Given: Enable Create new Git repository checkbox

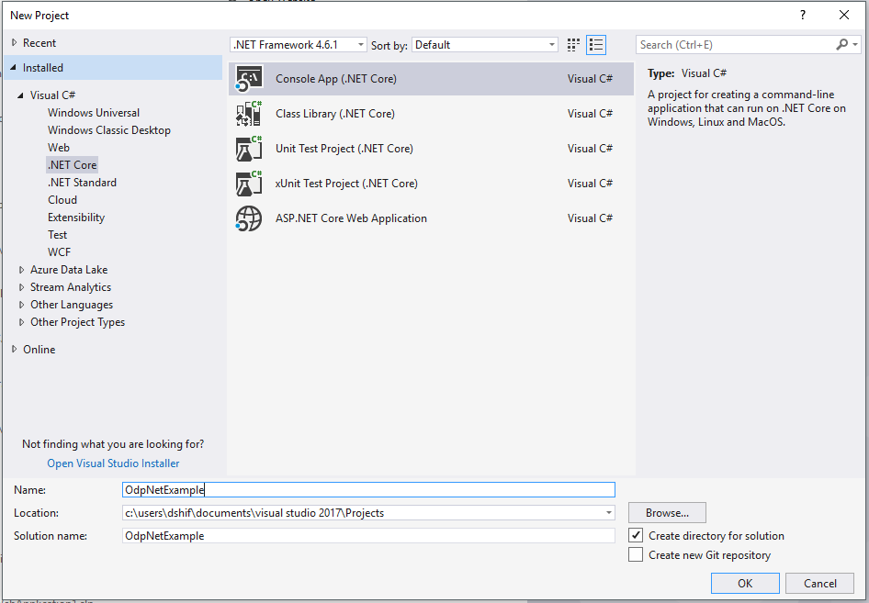Looking at the screenshot, I should coord(636,555).
